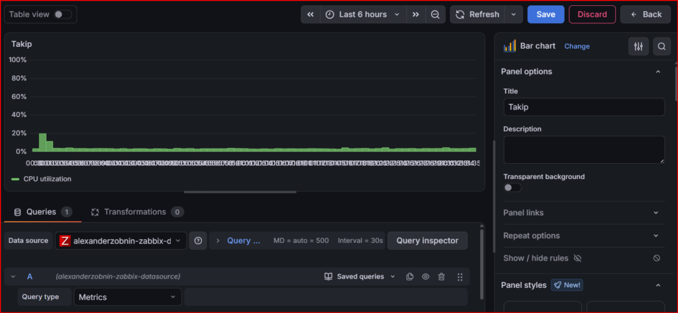Click the query editor vertical scrollbar

coord(482,264)
